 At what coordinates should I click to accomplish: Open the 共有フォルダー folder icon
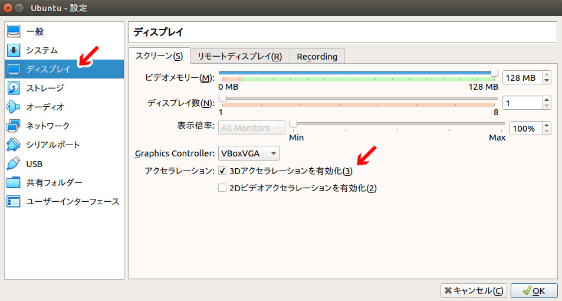(x=14, y=182)
